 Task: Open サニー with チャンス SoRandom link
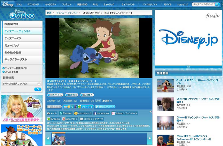194,138
